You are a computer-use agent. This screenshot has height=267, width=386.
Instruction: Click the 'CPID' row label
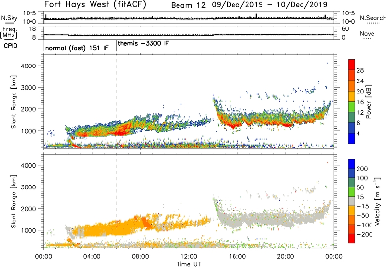[11, 46]
